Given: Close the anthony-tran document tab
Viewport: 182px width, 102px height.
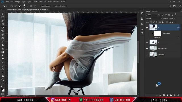Looking at the screenshot, I should [47, 10].
